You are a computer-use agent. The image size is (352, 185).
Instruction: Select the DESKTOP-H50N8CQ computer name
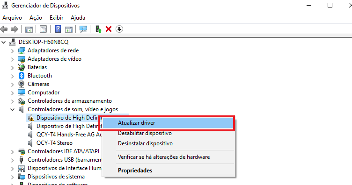(44, 42)
